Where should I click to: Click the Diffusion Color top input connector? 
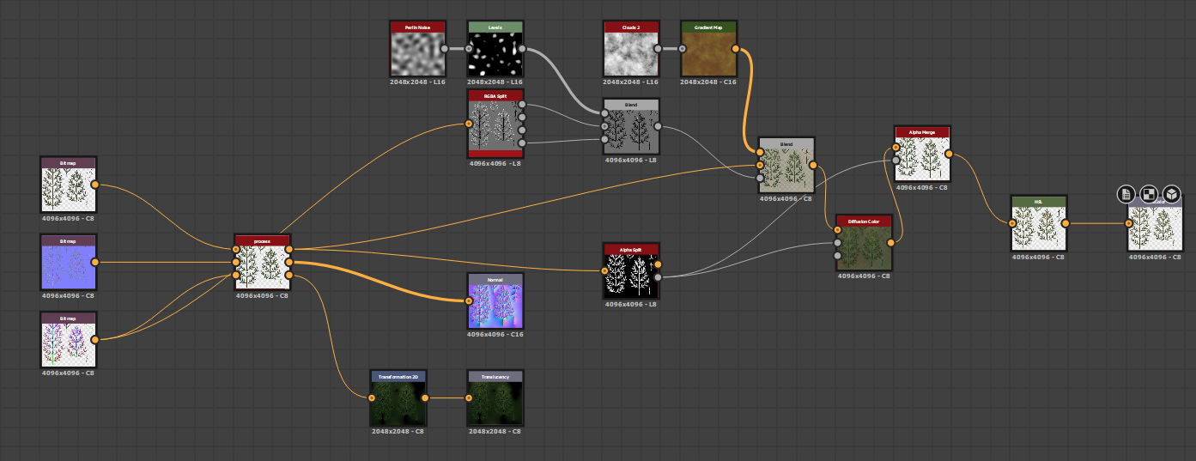[839, 230]
